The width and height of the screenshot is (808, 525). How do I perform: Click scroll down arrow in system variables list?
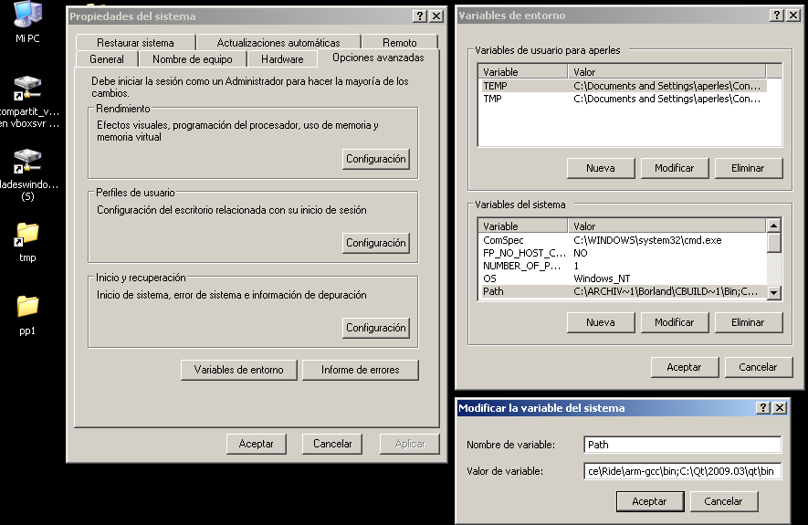coord(774,293)
